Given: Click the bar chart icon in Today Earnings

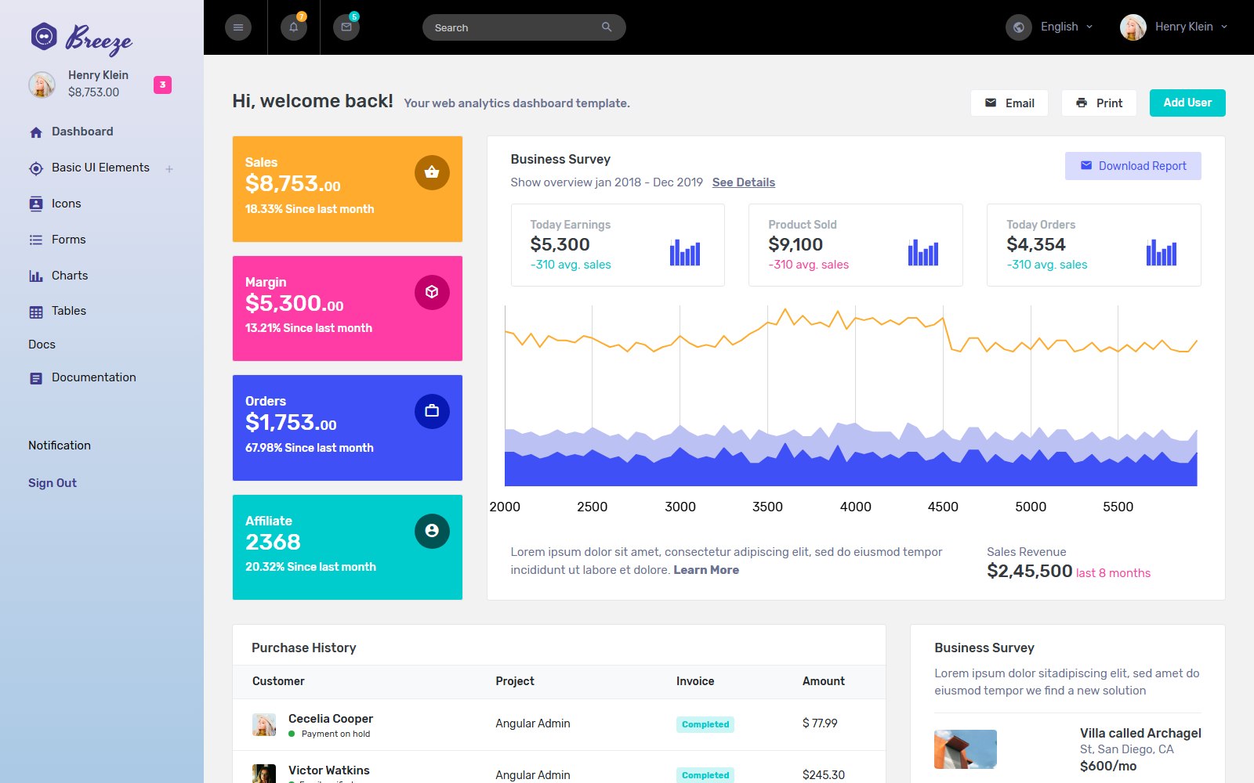Looking at the screenshot, I should (x=685, y=252).
